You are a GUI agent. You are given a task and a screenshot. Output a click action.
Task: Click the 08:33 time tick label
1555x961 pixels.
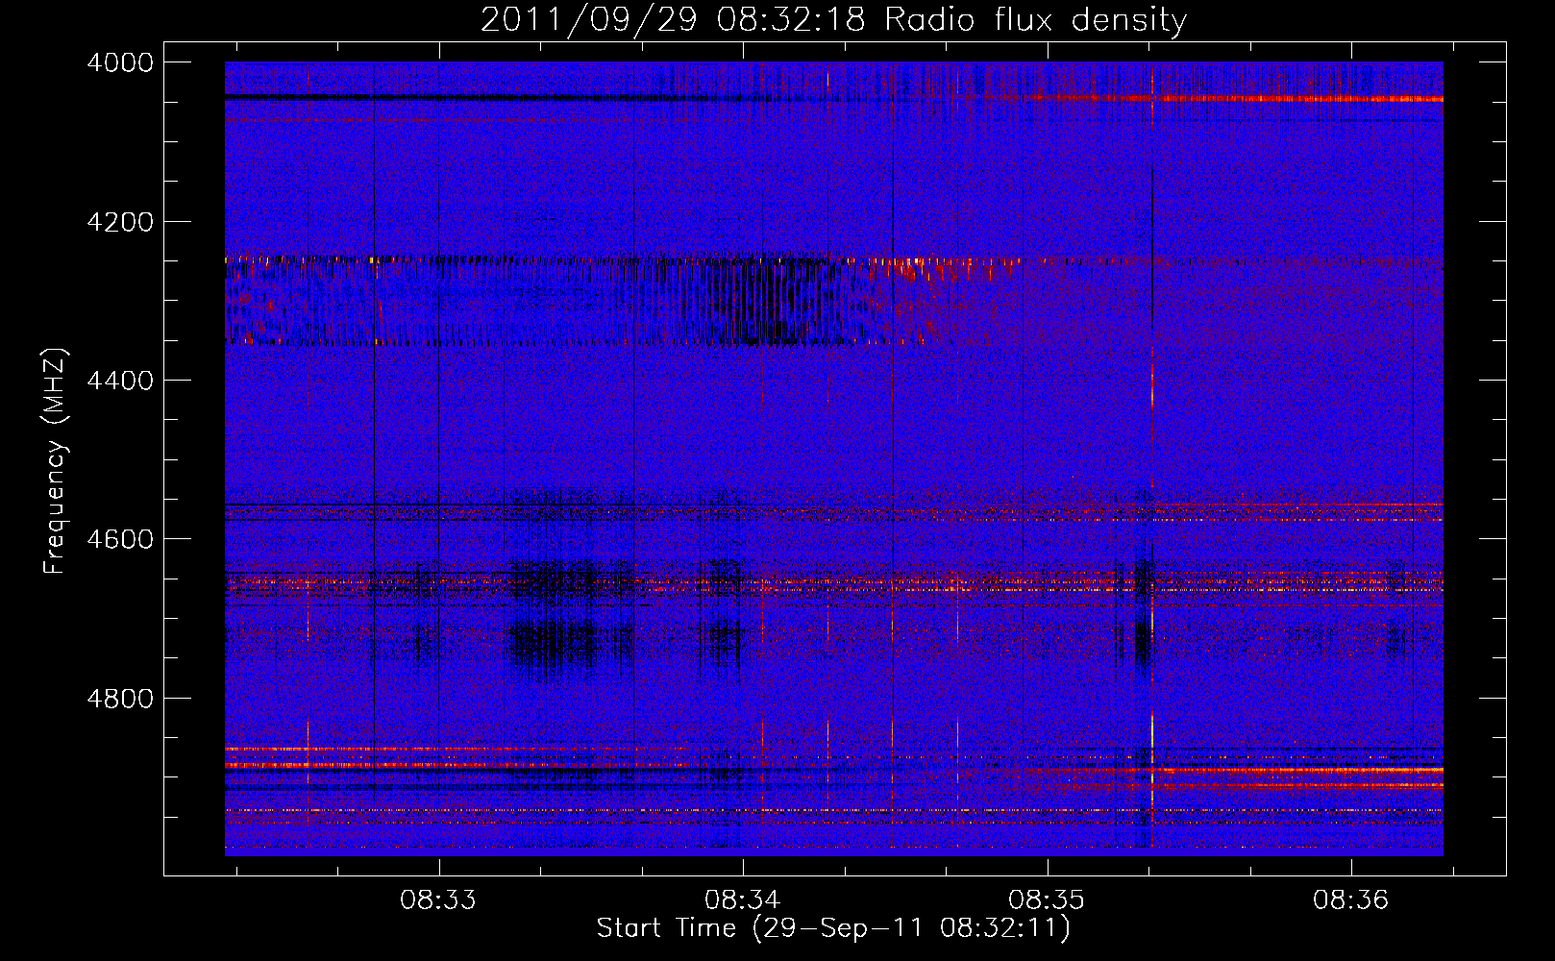click(x=438, y=900)
